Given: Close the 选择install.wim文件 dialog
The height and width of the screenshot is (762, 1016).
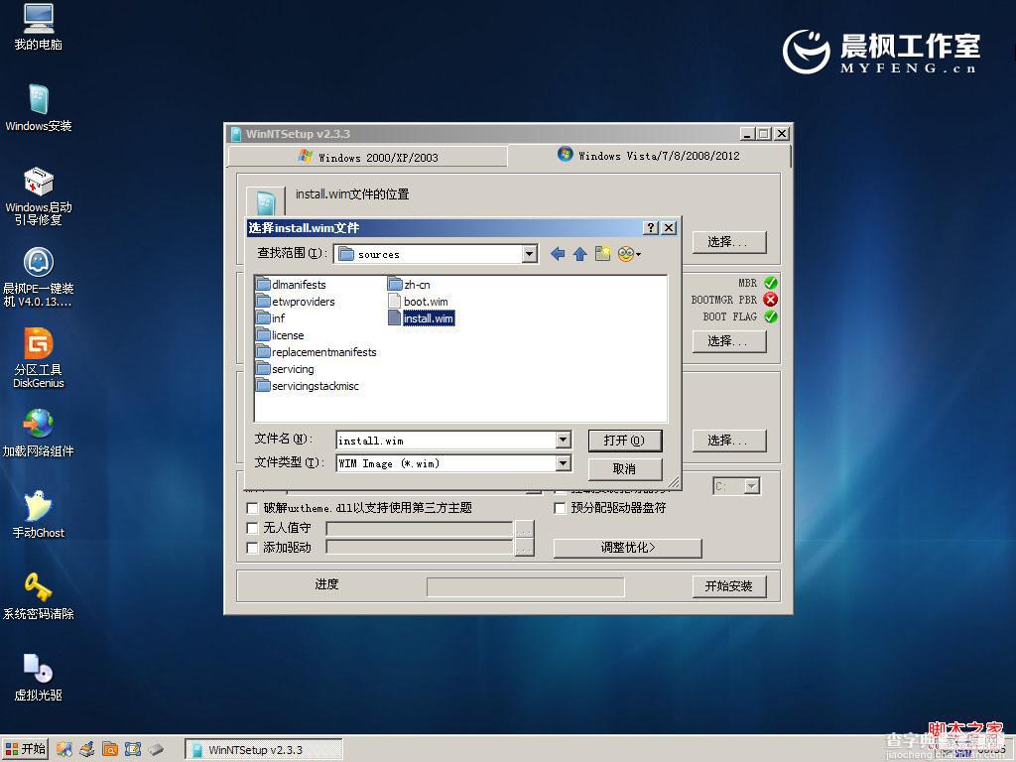Looking at the screenshot, I should (669, 227).
